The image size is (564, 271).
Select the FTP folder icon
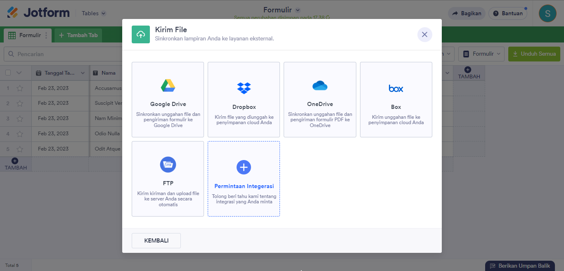point(168,165)
